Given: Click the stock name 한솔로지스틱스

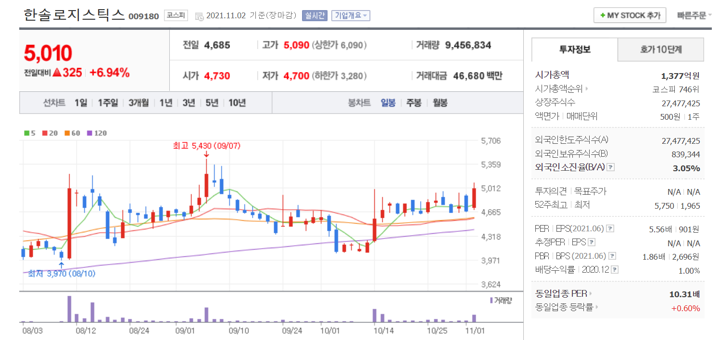Looking at the screenshot, I should 74,15.
